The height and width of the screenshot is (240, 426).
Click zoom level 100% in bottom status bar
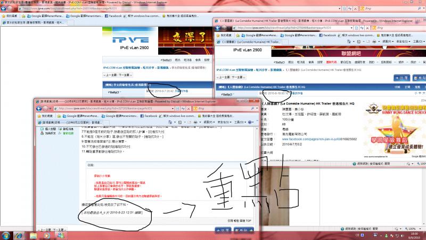[412, 229]
